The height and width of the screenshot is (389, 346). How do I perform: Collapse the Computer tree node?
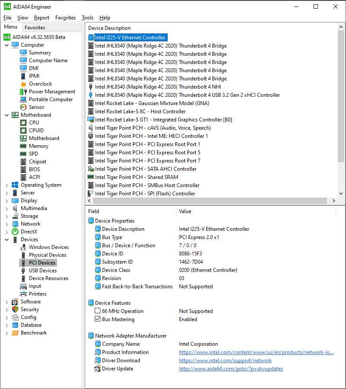tap(6, 45)
